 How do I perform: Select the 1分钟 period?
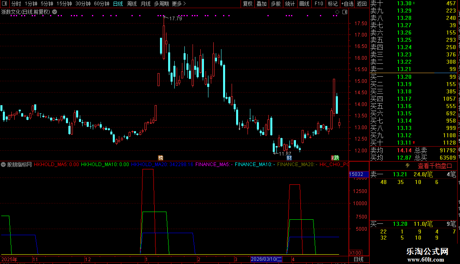click(x=31, y=4)
